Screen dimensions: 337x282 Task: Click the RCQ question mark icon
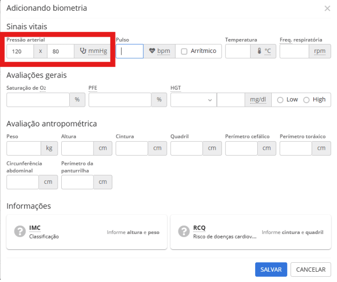pos(184,231)
